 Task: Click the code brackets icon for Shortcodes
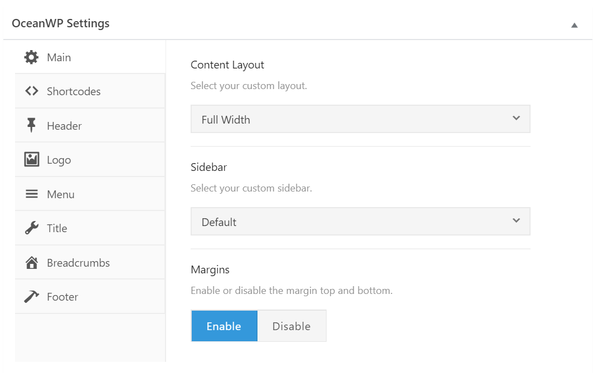click(32, 91)
